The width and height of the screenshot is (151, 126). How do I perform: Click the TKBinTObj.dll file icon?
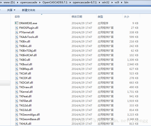coord(17,51)
